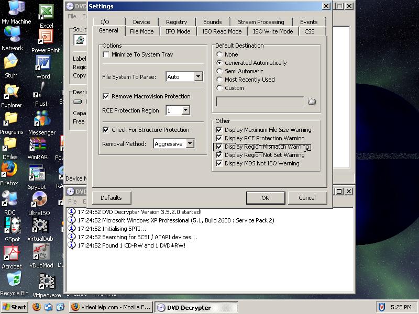This screenshot has height=314, width=419.
Task: Select the RDC desktop shortcut
Action: tap(9, 203)
